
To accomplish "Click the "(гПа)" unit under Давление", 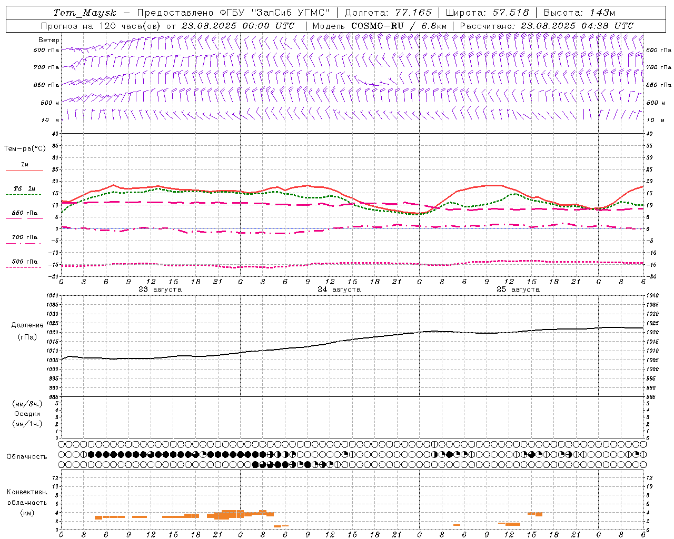I will pos(27,337).
